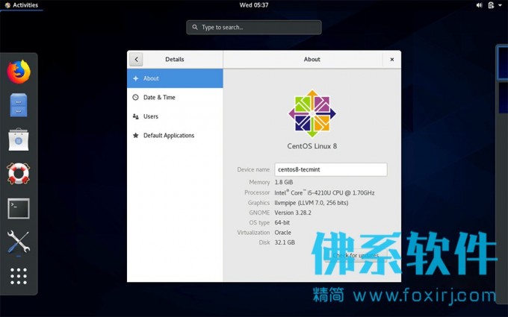Viewport: 508px width, 317px height.
Task: Click the About plus icon
Action: coord(135,78)
